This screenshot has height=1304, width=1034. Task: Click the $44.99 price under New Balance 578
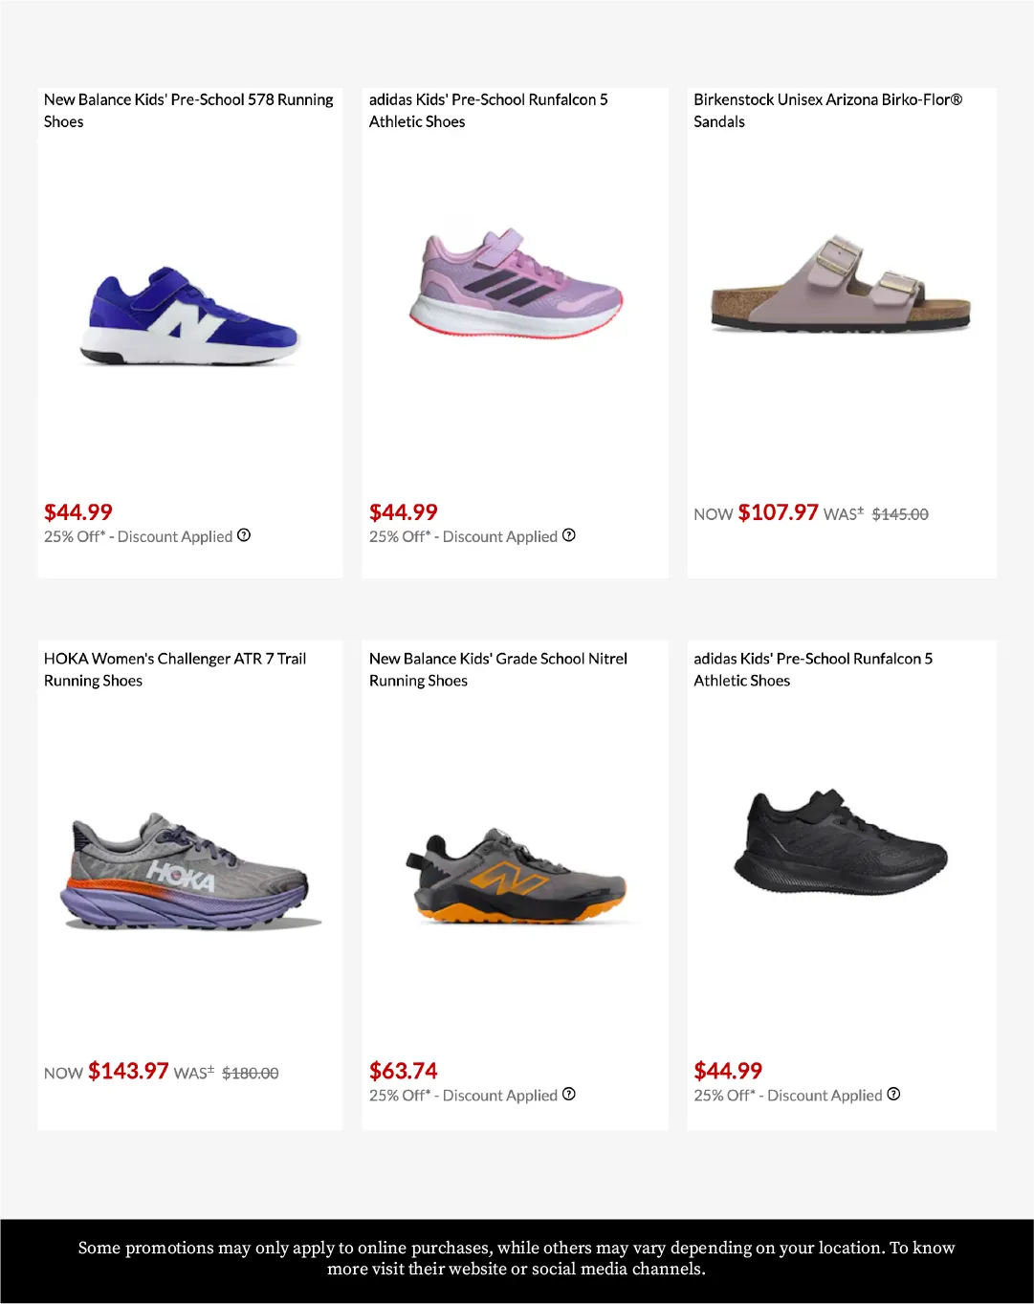(78, 512)
